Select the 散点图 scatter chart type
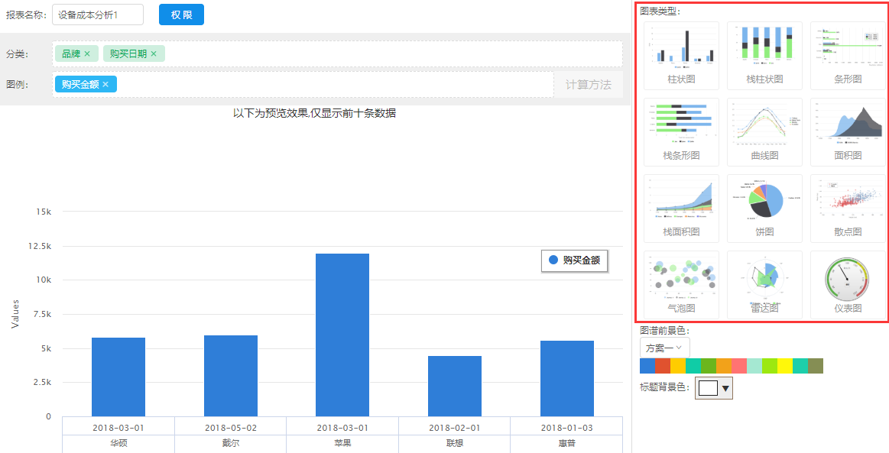The width and height of the screenshot is (889, 453). click(848, 207)
